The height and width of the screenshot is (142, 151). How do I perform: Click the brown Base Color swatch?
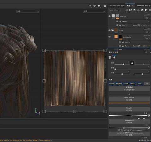pyautogui.click(x=129, y=103)
